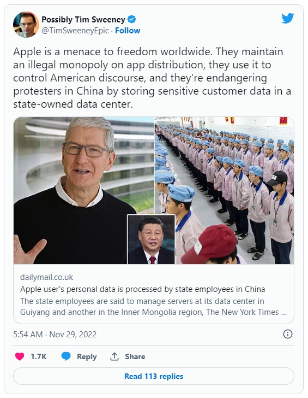Click the share upload arrow icon
Image resolution: width=308 pixels, height=398 pixels.
[x=114, y=356]
